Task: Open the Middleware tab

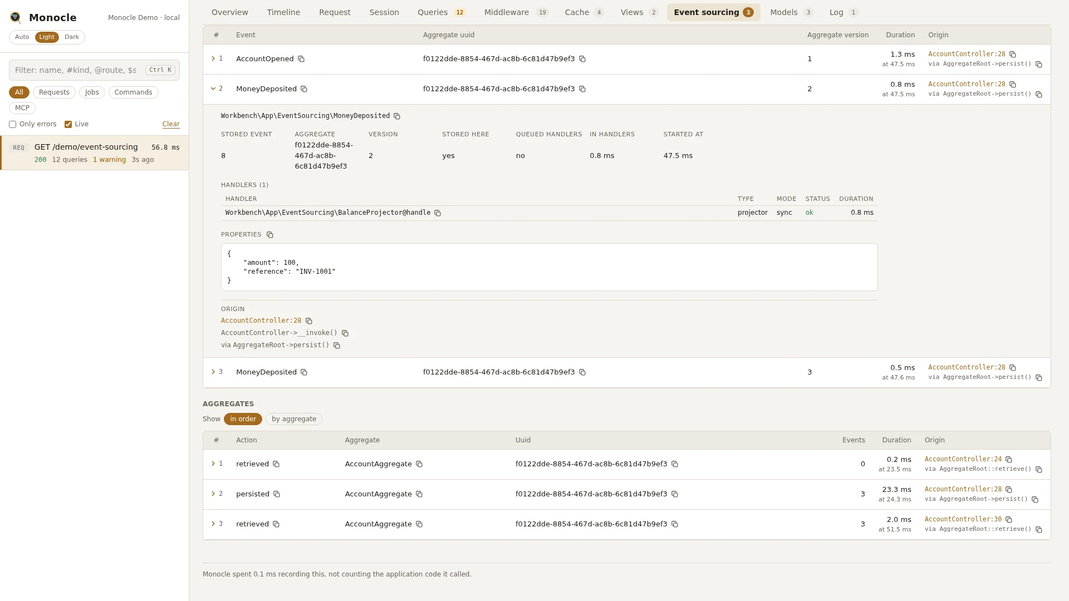Action: [516, 12]
